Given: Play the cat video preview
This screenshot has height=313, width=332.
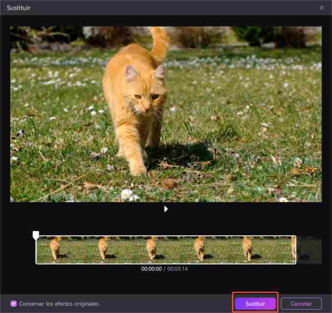Looking at the screenshot, I should coord(166,209).
